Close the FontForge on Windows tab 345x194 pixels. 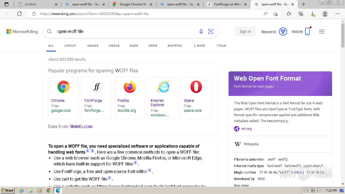pos(245,4)
